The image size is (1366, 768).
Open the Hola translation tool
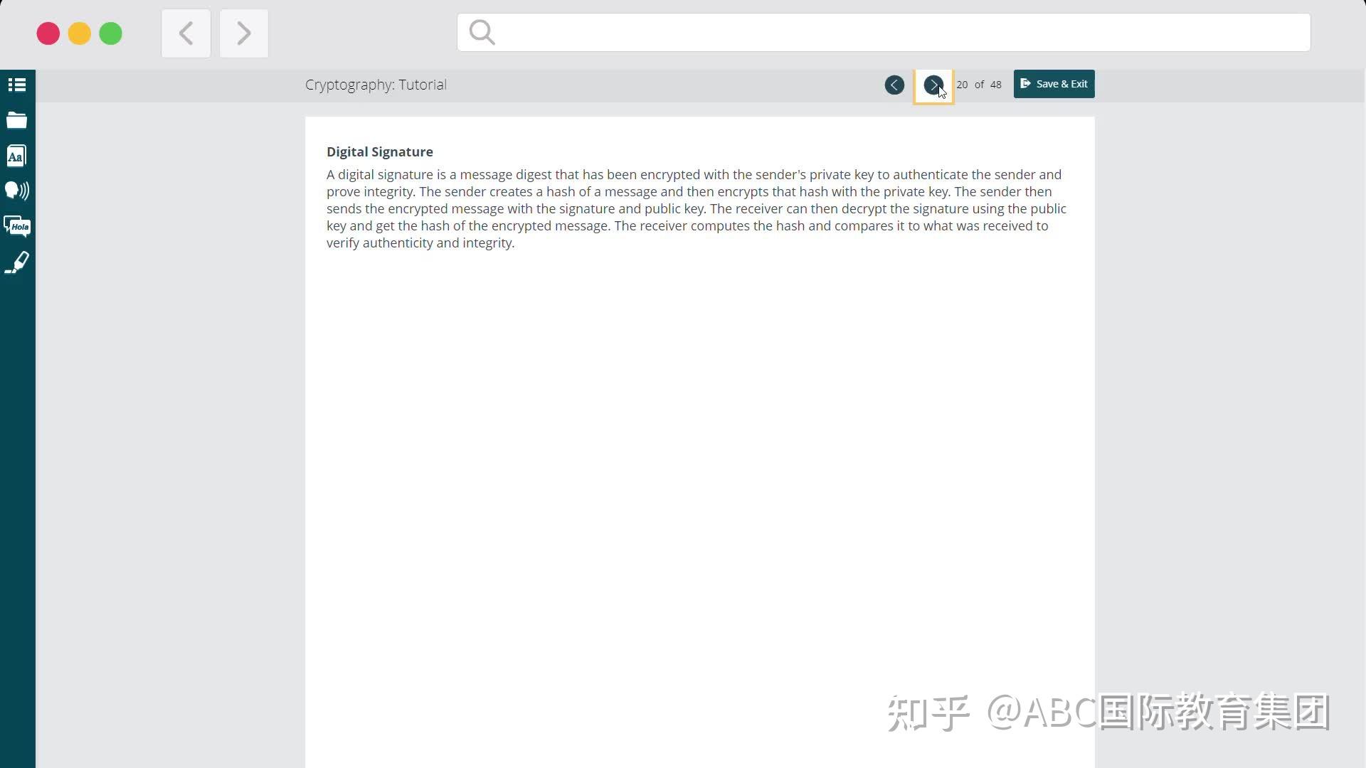click(x=16, y=226)
